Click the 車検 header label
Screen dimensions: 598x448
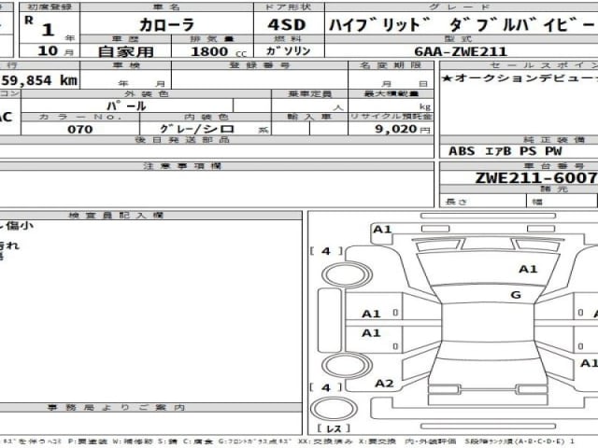click(x=126, y=65)
